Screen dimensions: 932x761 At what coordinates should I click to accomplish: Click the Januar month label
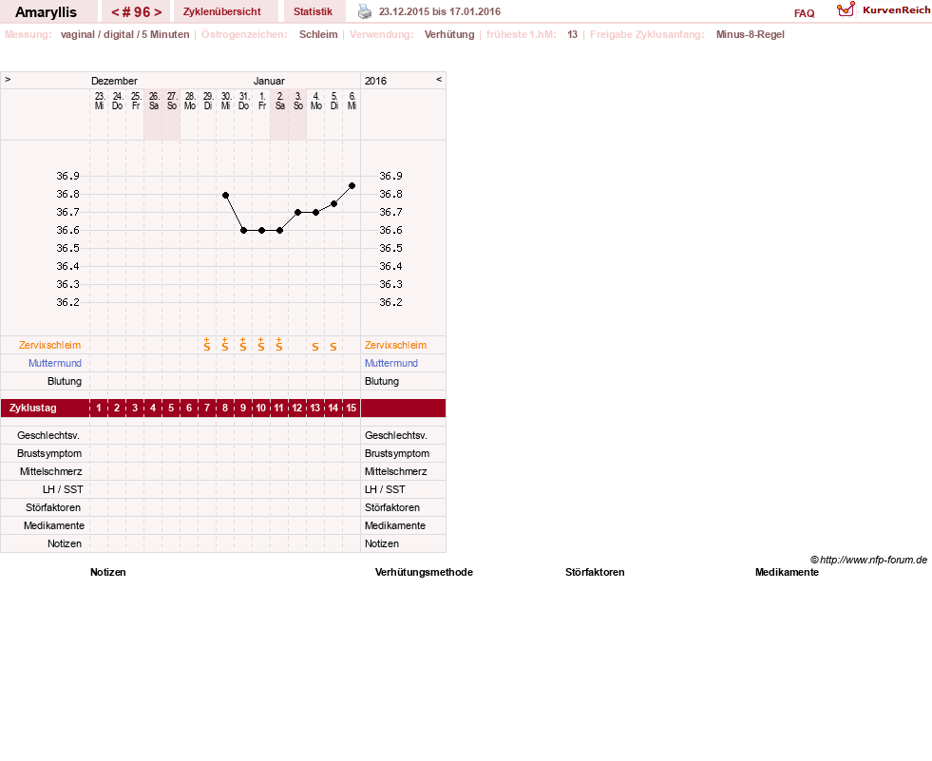tap(269, 81)
